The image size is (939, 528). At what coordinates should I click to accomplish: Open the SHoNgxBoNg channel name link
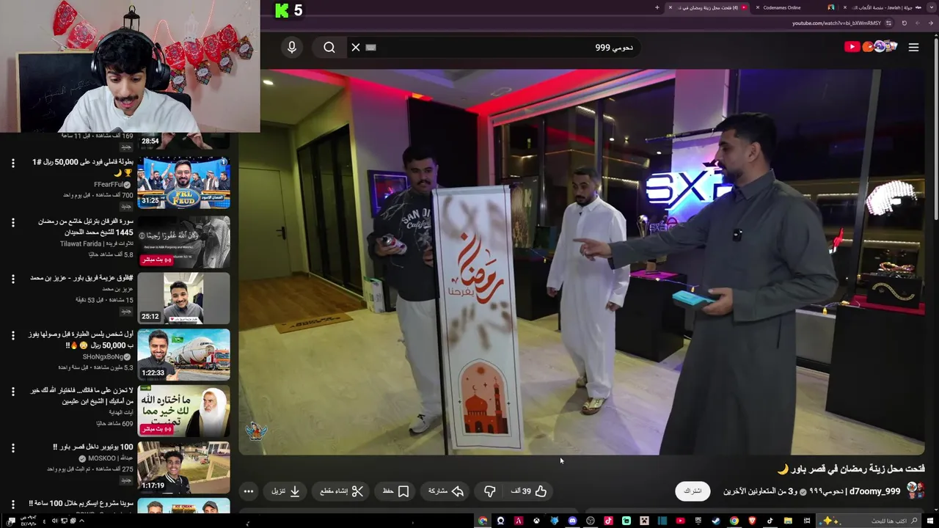pos(103,356)
